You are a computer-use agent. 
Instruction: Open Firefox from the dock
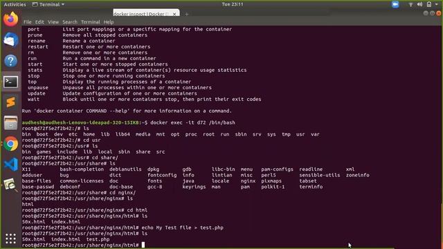point(11,19)
